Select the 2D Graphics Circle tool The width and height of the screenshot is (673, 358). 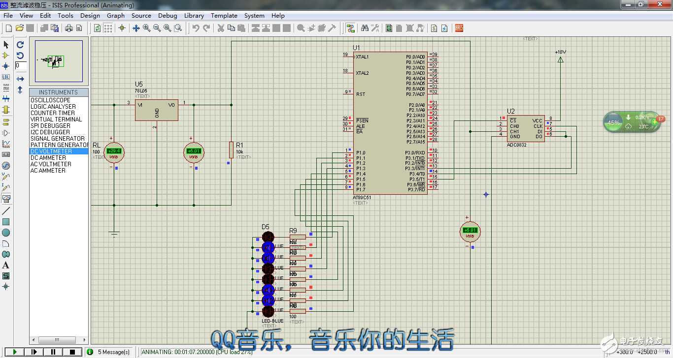[6, 233]
